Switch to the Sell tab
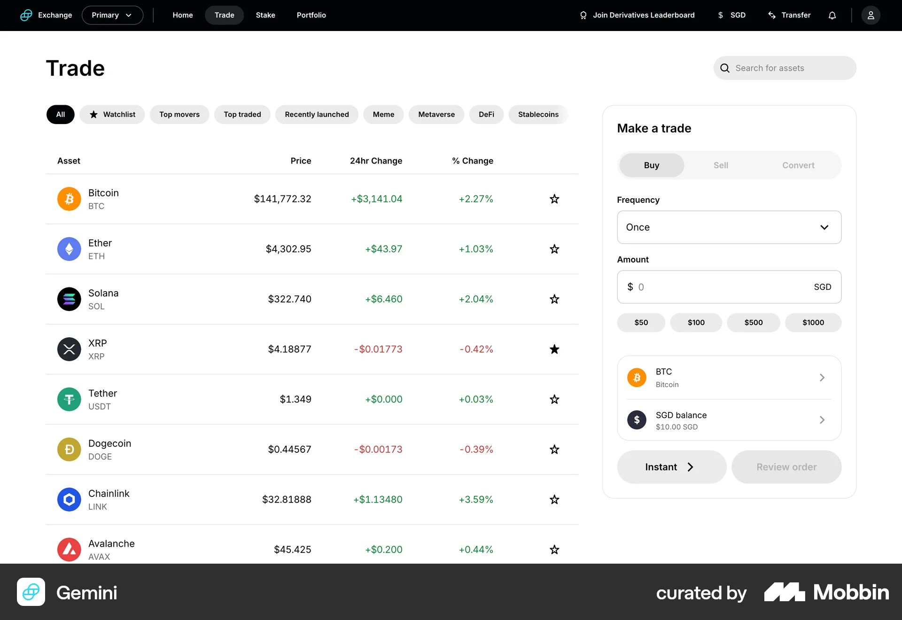Screen dimensions: 902x620 (720, 165)
